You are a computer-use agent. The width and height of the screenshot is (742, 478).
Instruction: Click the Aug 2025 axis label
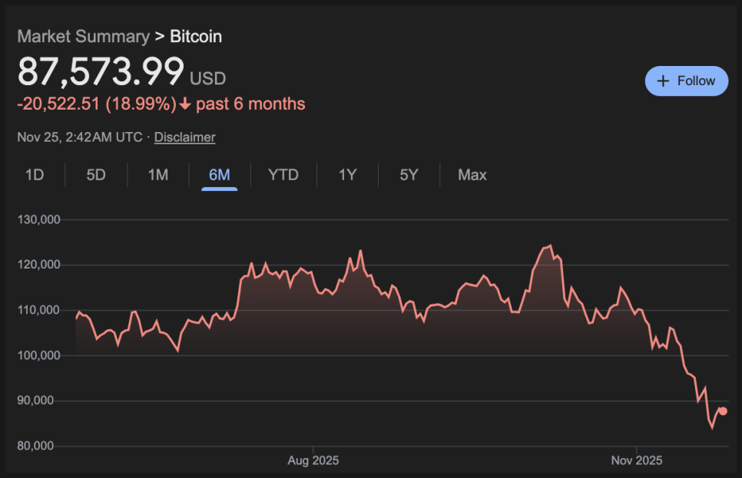(x=313, y=461)
